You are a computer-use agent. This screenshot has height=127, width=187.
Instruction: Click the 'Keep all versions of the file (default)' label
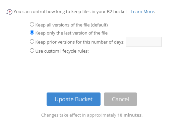pos(72,25)
